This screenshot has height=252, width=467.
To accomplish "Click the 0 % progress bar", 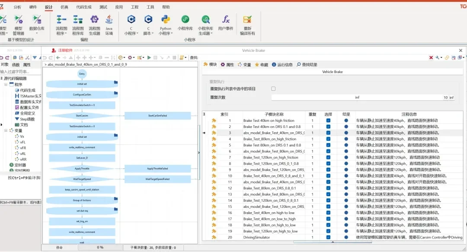I will pyautogui.click(x=100, y=248).
